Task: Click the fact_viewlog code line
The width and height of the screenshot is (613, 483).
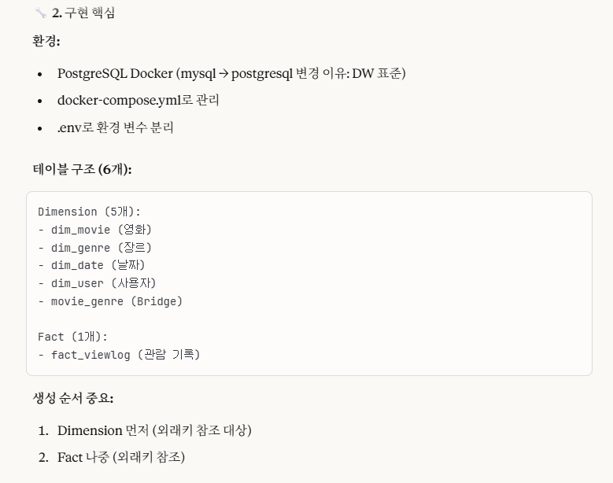Action: [x=119, y=355]
